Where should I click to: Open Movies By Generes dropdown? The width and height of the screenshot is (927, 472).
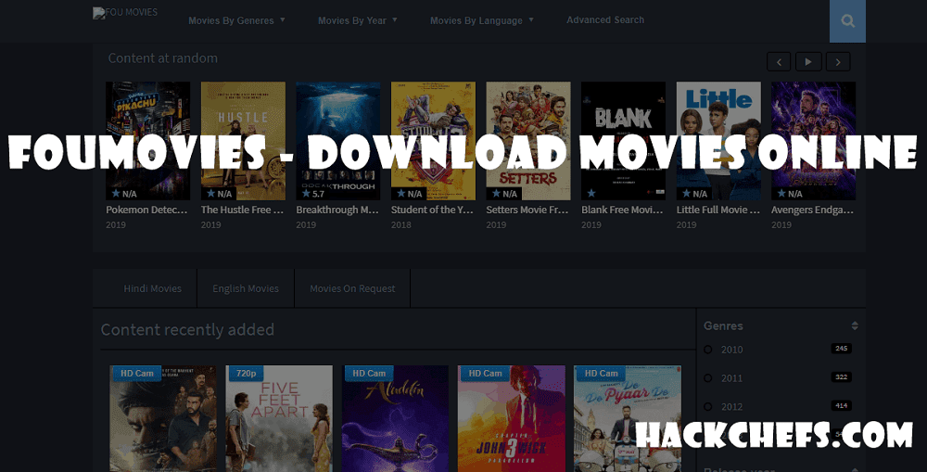coord(236,20)
